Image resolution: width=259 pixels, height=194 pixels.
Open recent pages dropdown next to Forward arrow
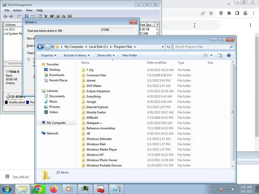point(53,47)
